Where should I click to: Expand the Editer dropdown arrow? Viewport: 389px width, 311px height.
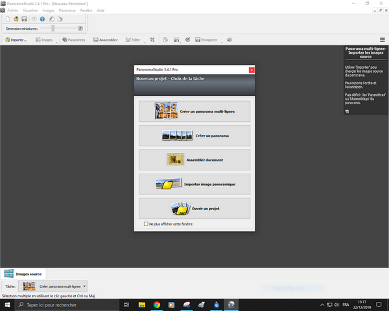[x=145, y=42]
